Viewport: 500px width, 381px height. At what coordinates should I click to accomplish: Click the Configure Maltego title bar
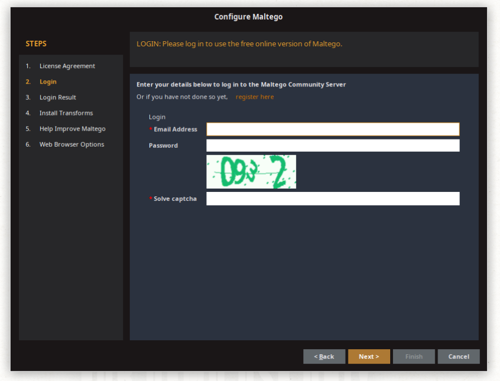[249, 17]
